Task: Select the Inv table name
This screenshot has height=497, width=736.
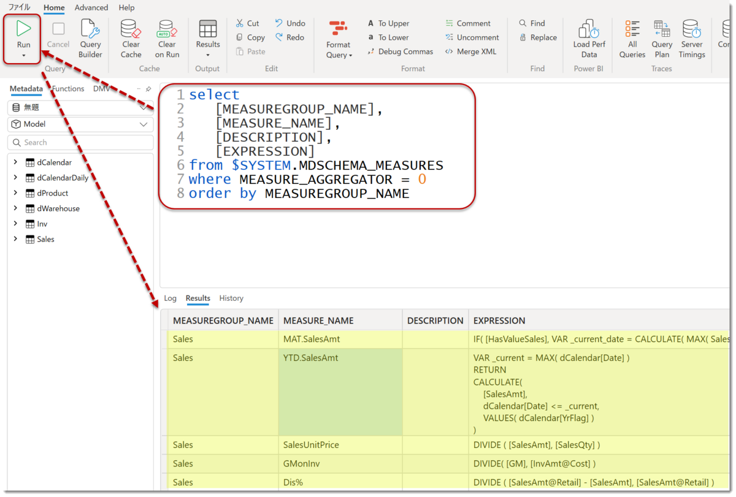Action: coord(42,224)
